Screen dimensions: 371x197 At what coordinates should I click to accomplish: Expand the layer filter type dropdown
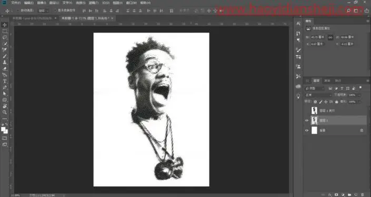pyautogui.click(x=315, y=89)
